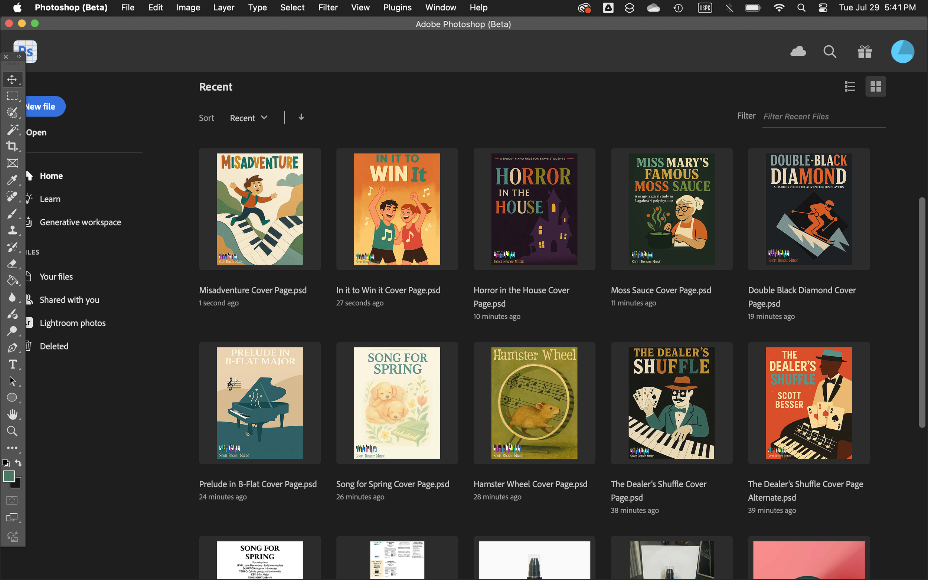Open the cloud sync status icon
The height and width of the screenshot is (580, 928).
pos(798,52)
